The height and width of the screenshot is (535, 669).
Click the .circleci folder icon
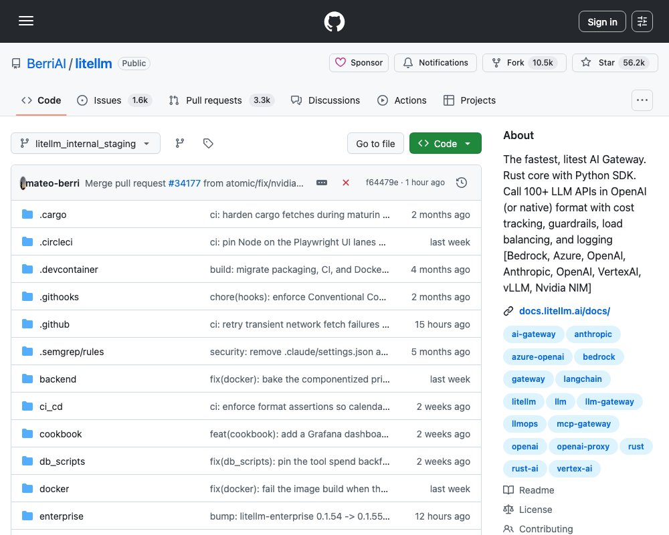pos(27,241)
